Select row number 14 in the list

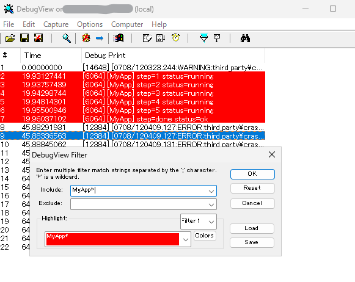pos(4,179)
